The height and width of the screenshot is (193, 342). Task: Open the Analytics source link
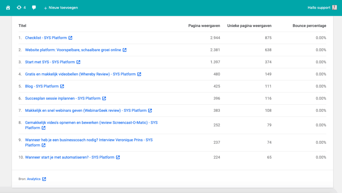coord(34,179)
